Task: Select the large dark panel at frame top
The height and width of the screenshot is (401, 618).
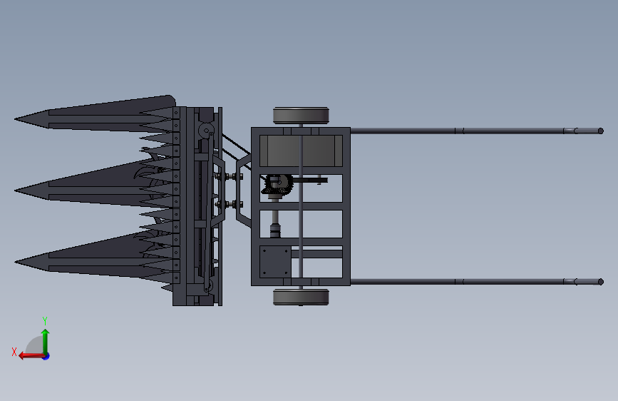Action: coord(301,151)
